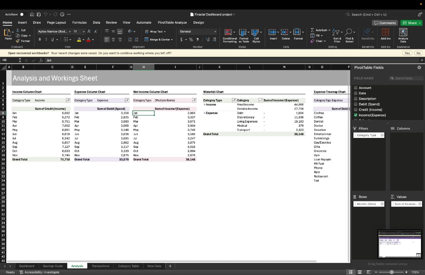Enable the Account field checkbox
This screenshot has height=275, width=425.
click(x=355, y=88)
